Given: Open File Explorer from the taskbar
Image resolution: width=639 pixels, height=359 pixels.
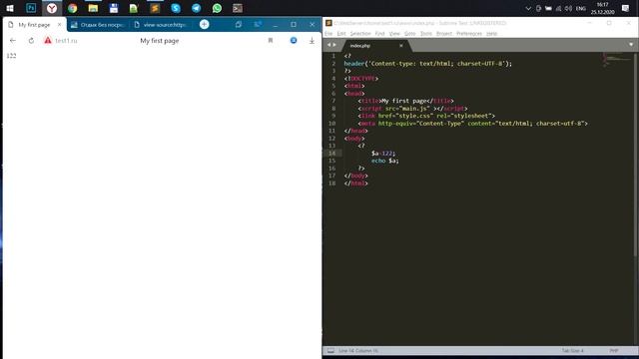Looking at the screenshot, I should (x=93, y=8).
